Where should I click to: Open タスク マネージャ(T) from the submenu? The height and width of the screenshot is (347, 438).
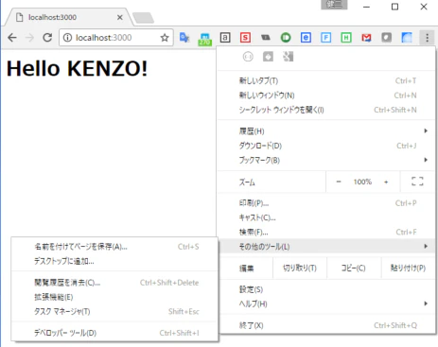[114, 312]
